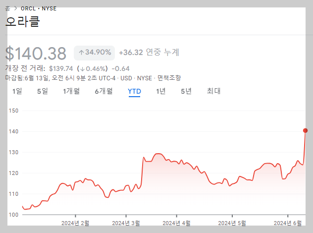Click the ORCL • NYSE breadcrumb

coord(39,8)
